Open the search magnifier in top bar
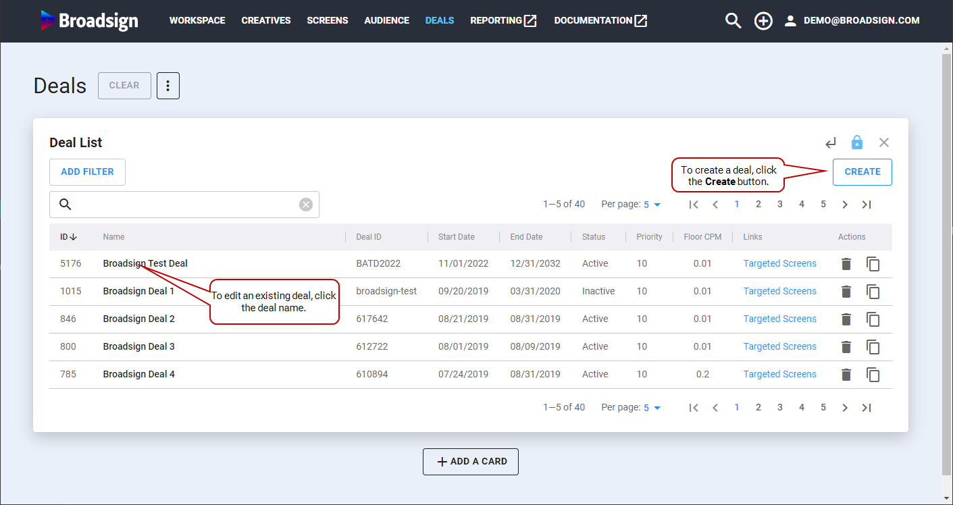953x505 pixels. click(x=733, y=21)
